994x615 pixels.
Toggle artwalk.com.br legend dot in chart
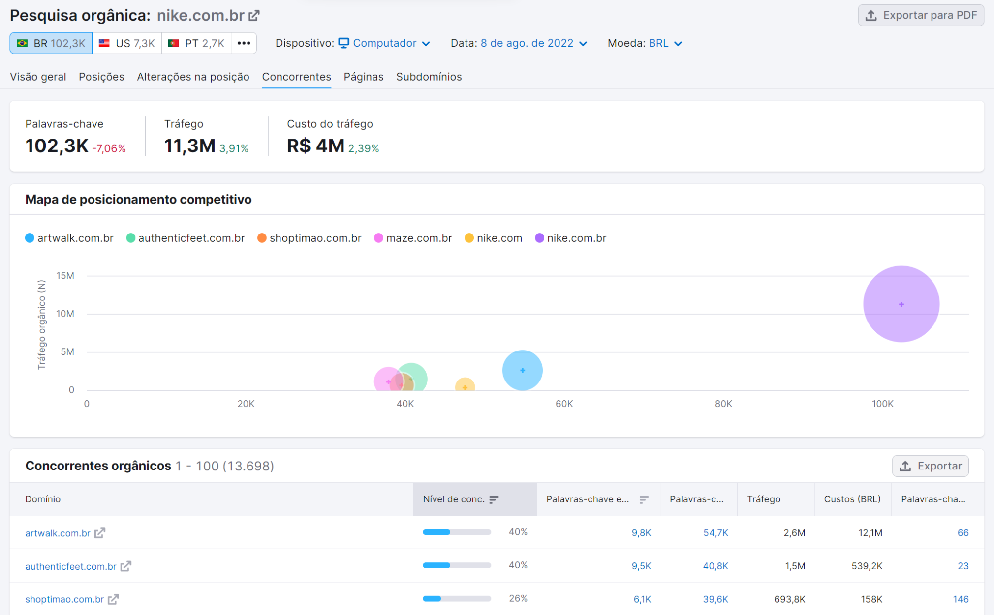(30, 238)
